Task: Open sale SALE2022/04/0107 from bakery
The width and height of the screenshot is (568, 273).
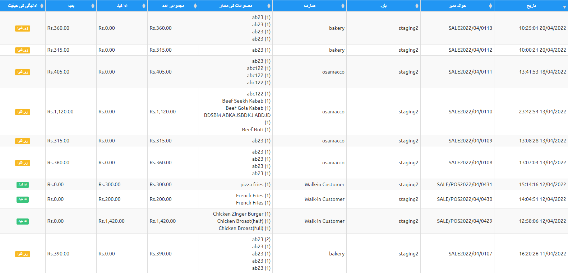Action: tap(470, 254)
